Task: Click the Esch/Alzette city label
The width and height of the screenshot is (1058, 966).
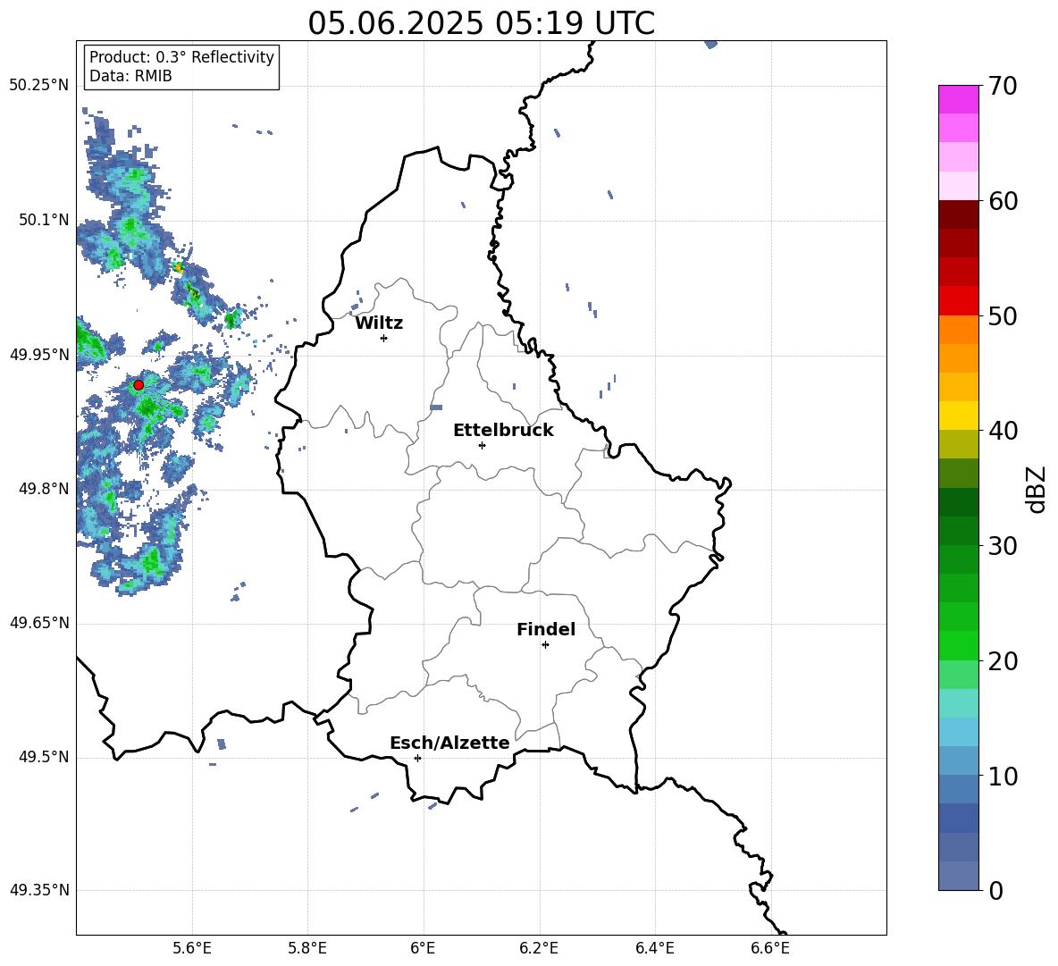Action: [x=449, y=743]
